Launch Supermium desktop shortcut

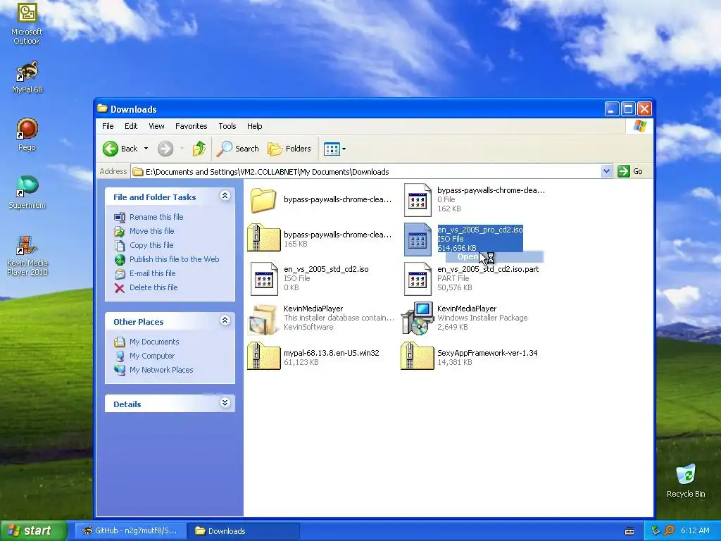click(27, 192)
